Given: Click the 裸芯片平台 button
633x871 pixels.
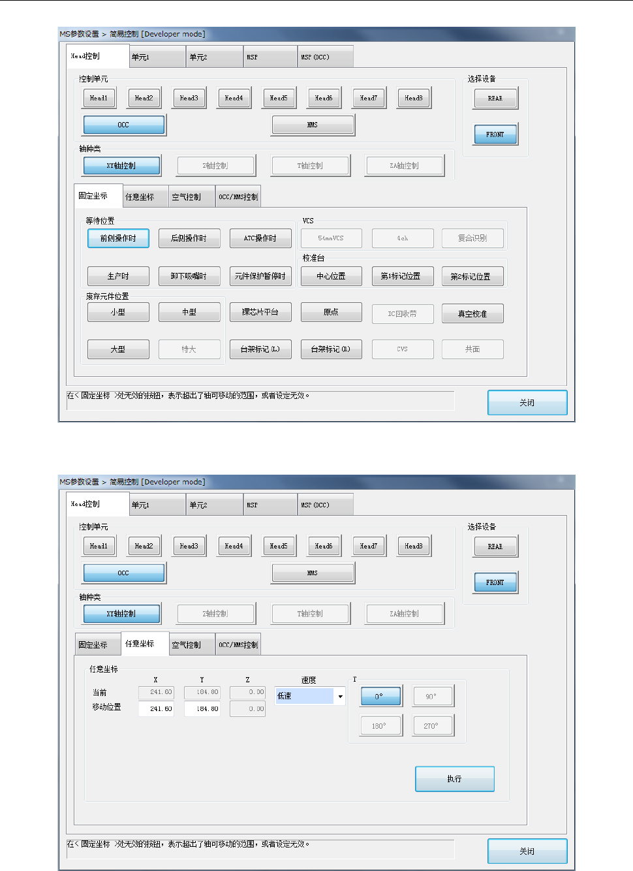Looking at the screenshot, I should coord(260,312).
